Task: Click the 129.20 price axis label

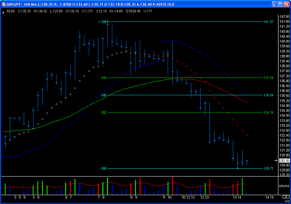Action: 285,175
